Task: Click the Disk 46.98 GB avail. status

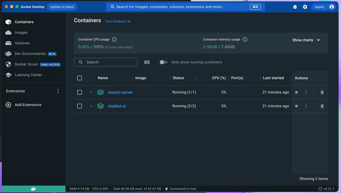Action: 137,189
